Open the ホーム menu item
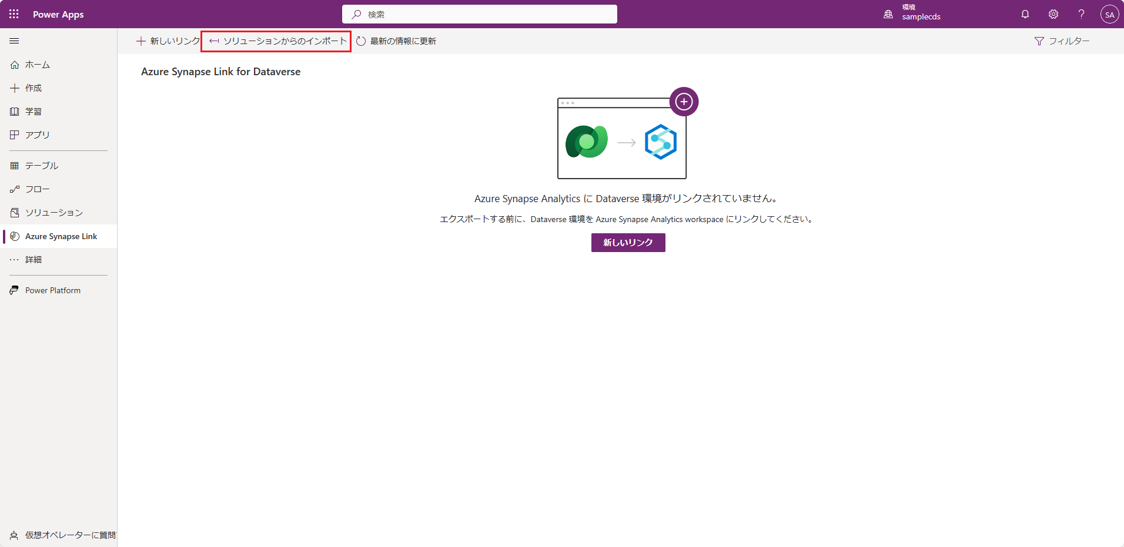Image resolution: width=1124 pixels, height=547 pixels. pyautogui.click(x=37, y=65)
